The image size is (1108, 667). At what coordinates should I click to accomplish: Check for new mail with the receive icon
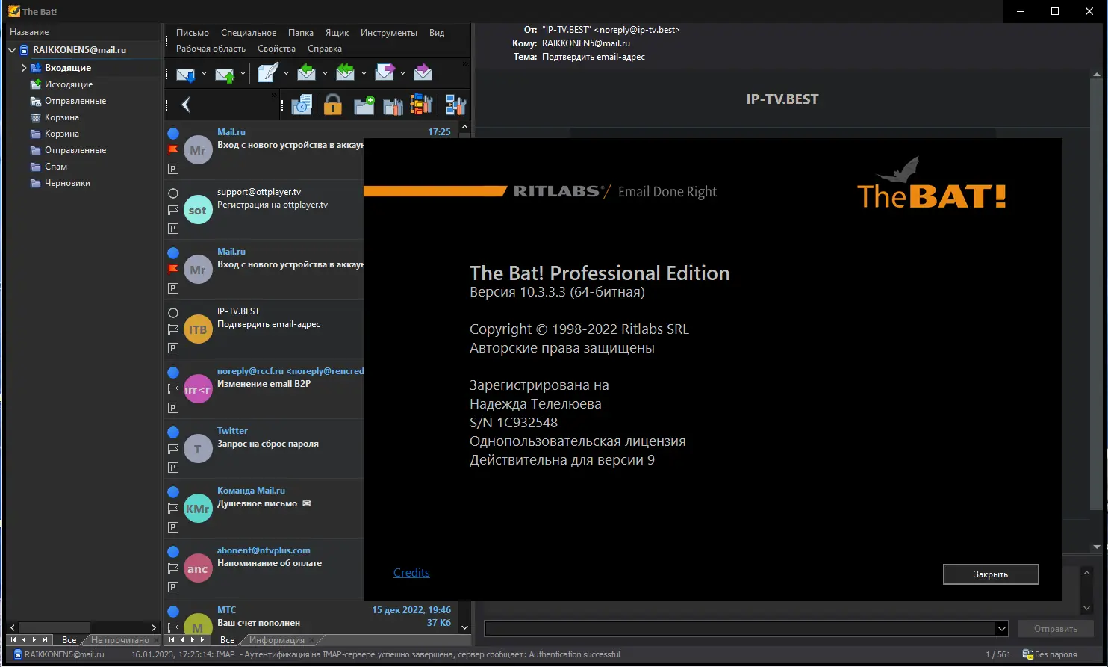pyautogui.click(x=186, y=73)
